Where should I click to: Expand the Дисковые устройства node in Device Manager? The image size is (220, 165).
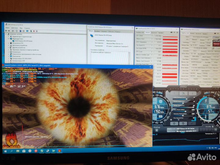(9, 45)
